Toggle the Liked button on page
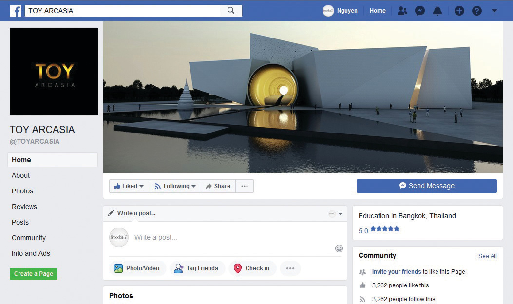The width and height of the screenshot is (513, 304). (x=129, y=186)
